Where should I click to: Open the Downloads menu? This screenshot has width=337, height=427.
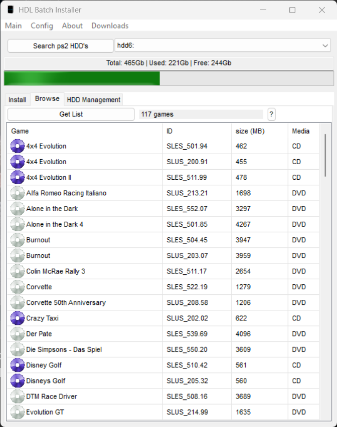110,26
